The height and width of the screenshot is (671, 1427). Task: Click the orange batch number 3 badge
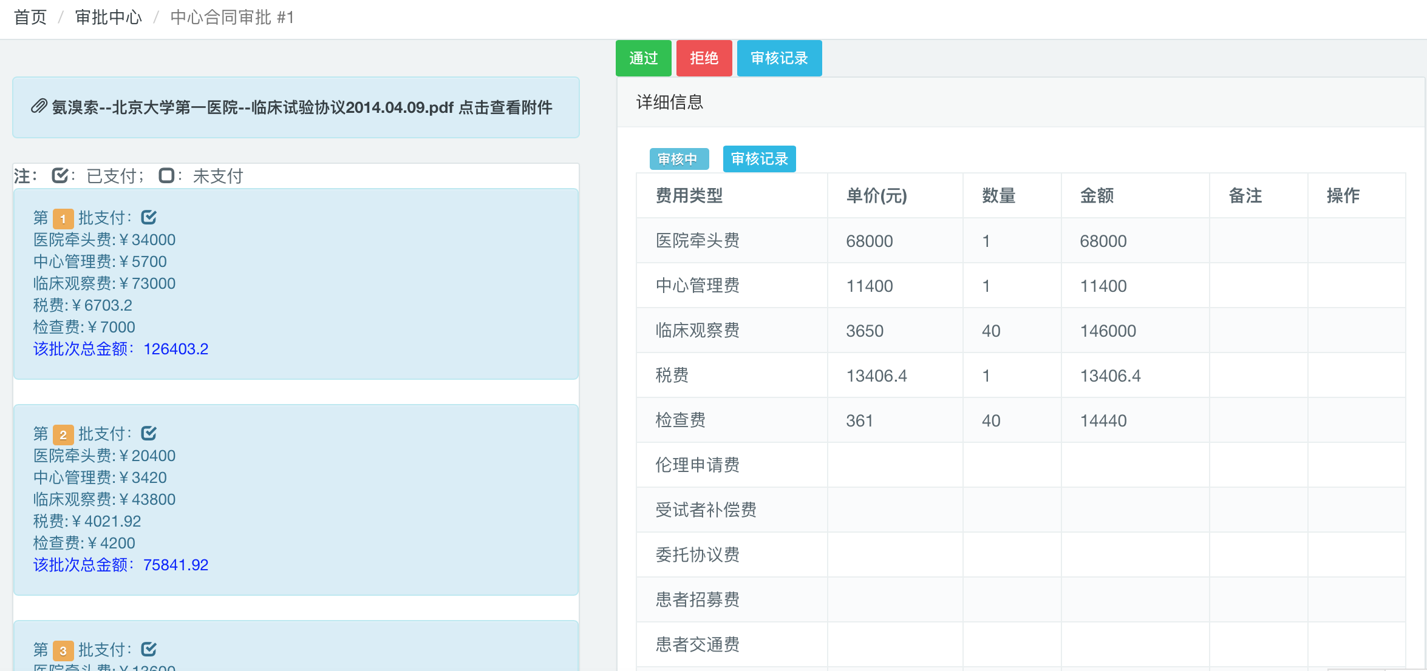[x=63, y=650]
